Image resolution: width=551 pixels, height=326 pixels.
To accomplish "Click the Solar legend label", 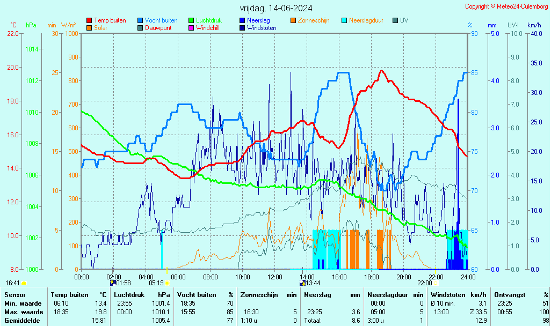I will pos(100,28).
